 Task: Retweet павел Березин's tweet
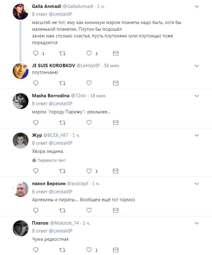62,210
